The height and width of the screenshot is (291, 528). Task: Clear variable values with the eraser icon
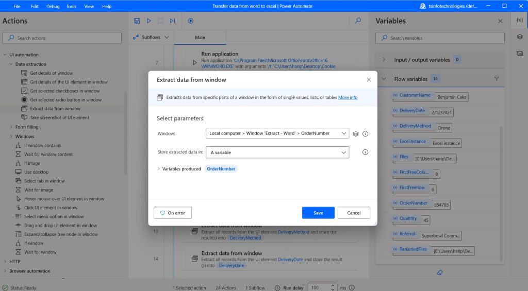(x=440, y=272)
